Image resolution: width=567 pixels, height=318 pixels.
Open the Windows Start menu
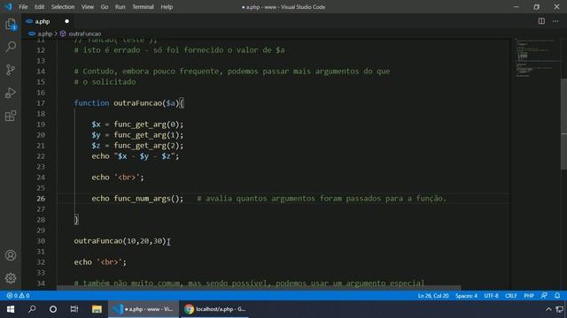11,309
